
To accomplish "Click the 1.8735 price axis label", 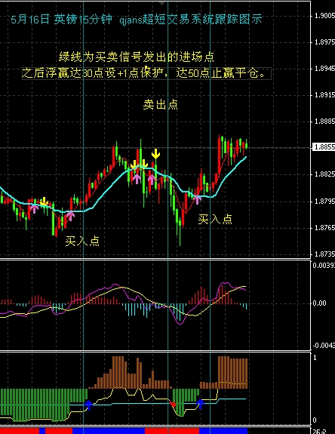I will point(324,254).
